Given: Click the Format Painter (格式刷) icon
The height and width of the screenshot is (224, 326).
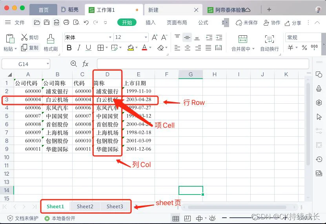Looking at the screenshot, I should click(51, 39).
